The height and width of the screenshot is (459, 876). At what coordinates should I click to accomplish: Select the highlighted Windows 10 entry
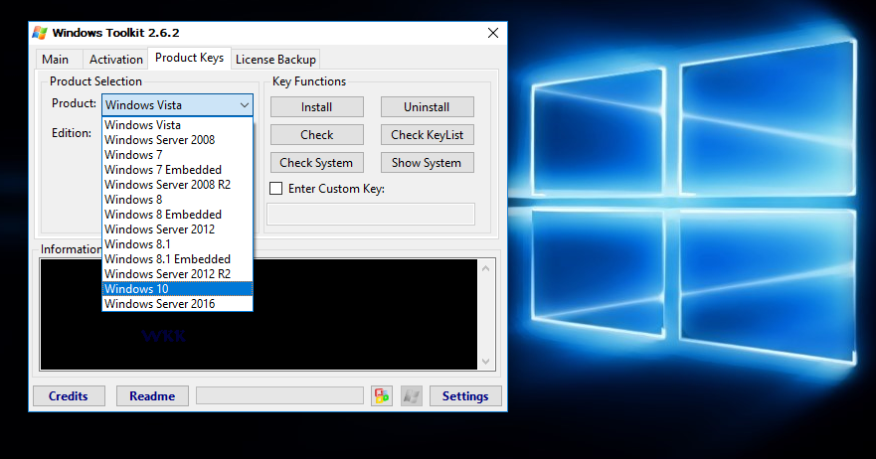(177, 289)
